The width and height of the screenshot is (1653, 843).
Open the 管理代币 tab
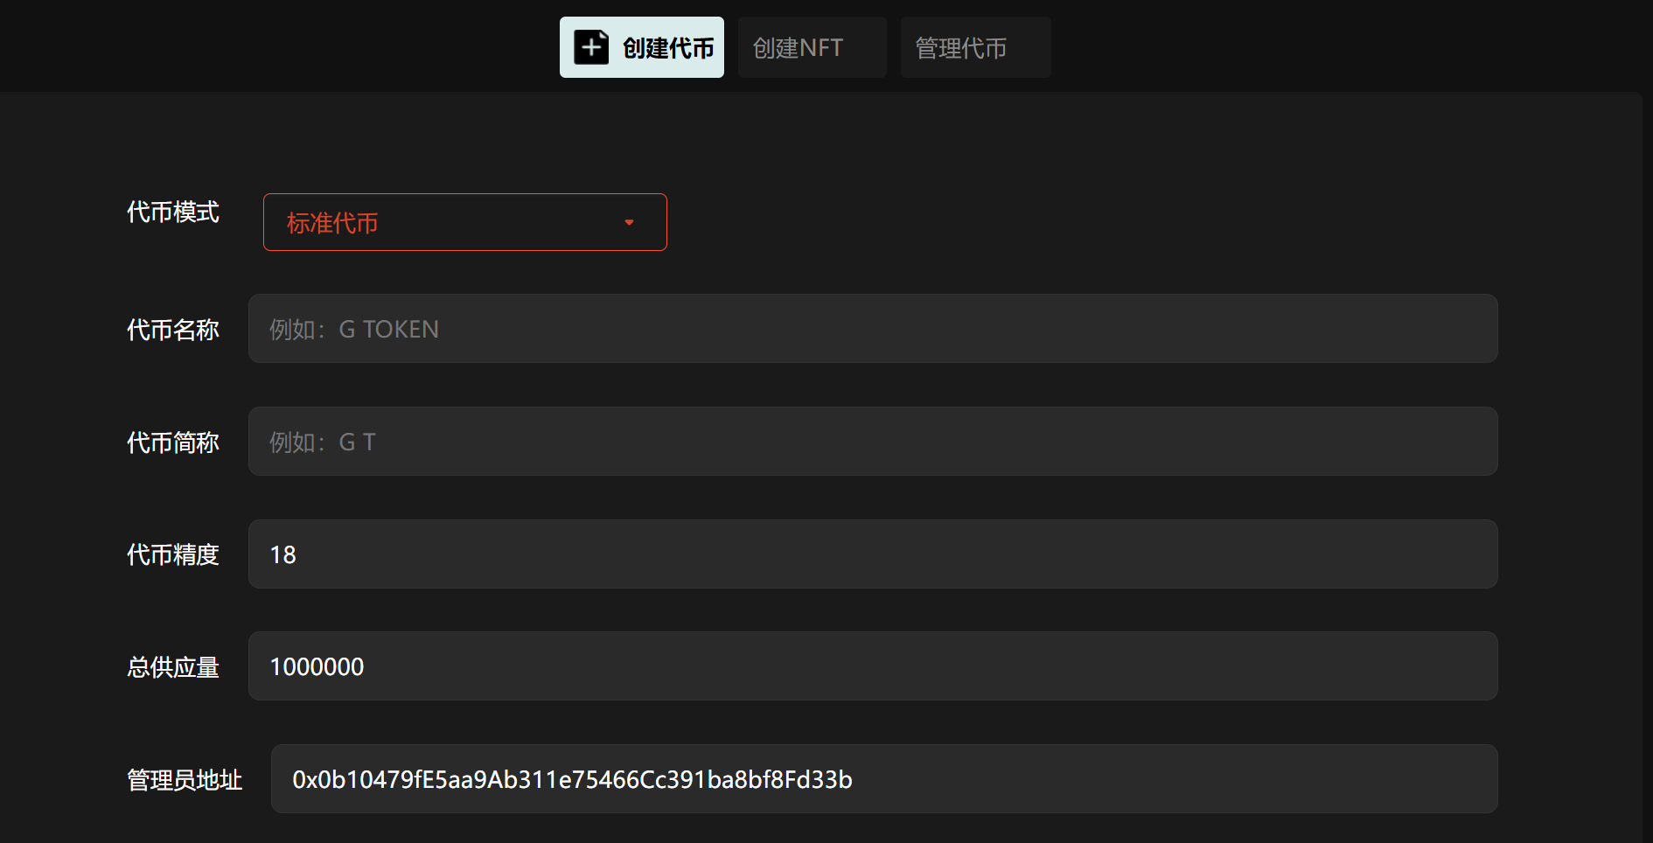(975, 47)
